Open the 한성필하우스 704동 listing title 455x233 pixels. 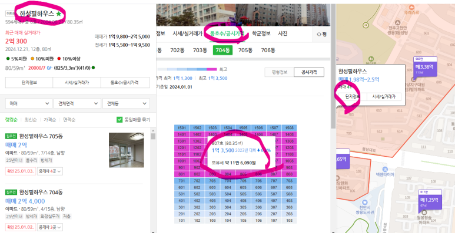41,193
